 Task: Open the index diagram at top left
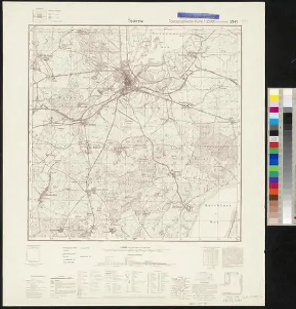click(40, 15)
